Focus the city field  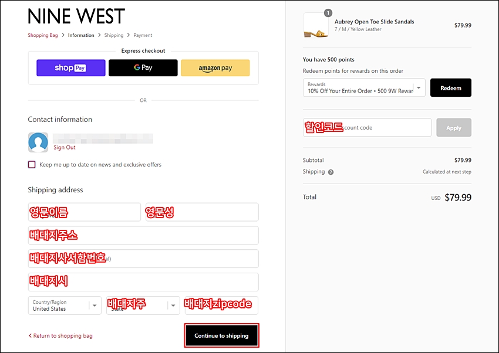click(143, 282)
